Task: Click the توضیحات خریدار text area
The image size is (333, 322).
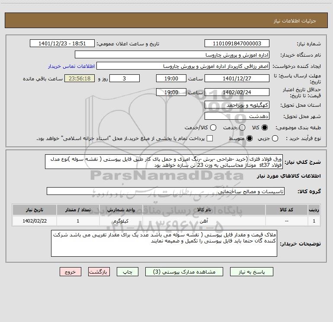Action: click(x=164, y=243)
